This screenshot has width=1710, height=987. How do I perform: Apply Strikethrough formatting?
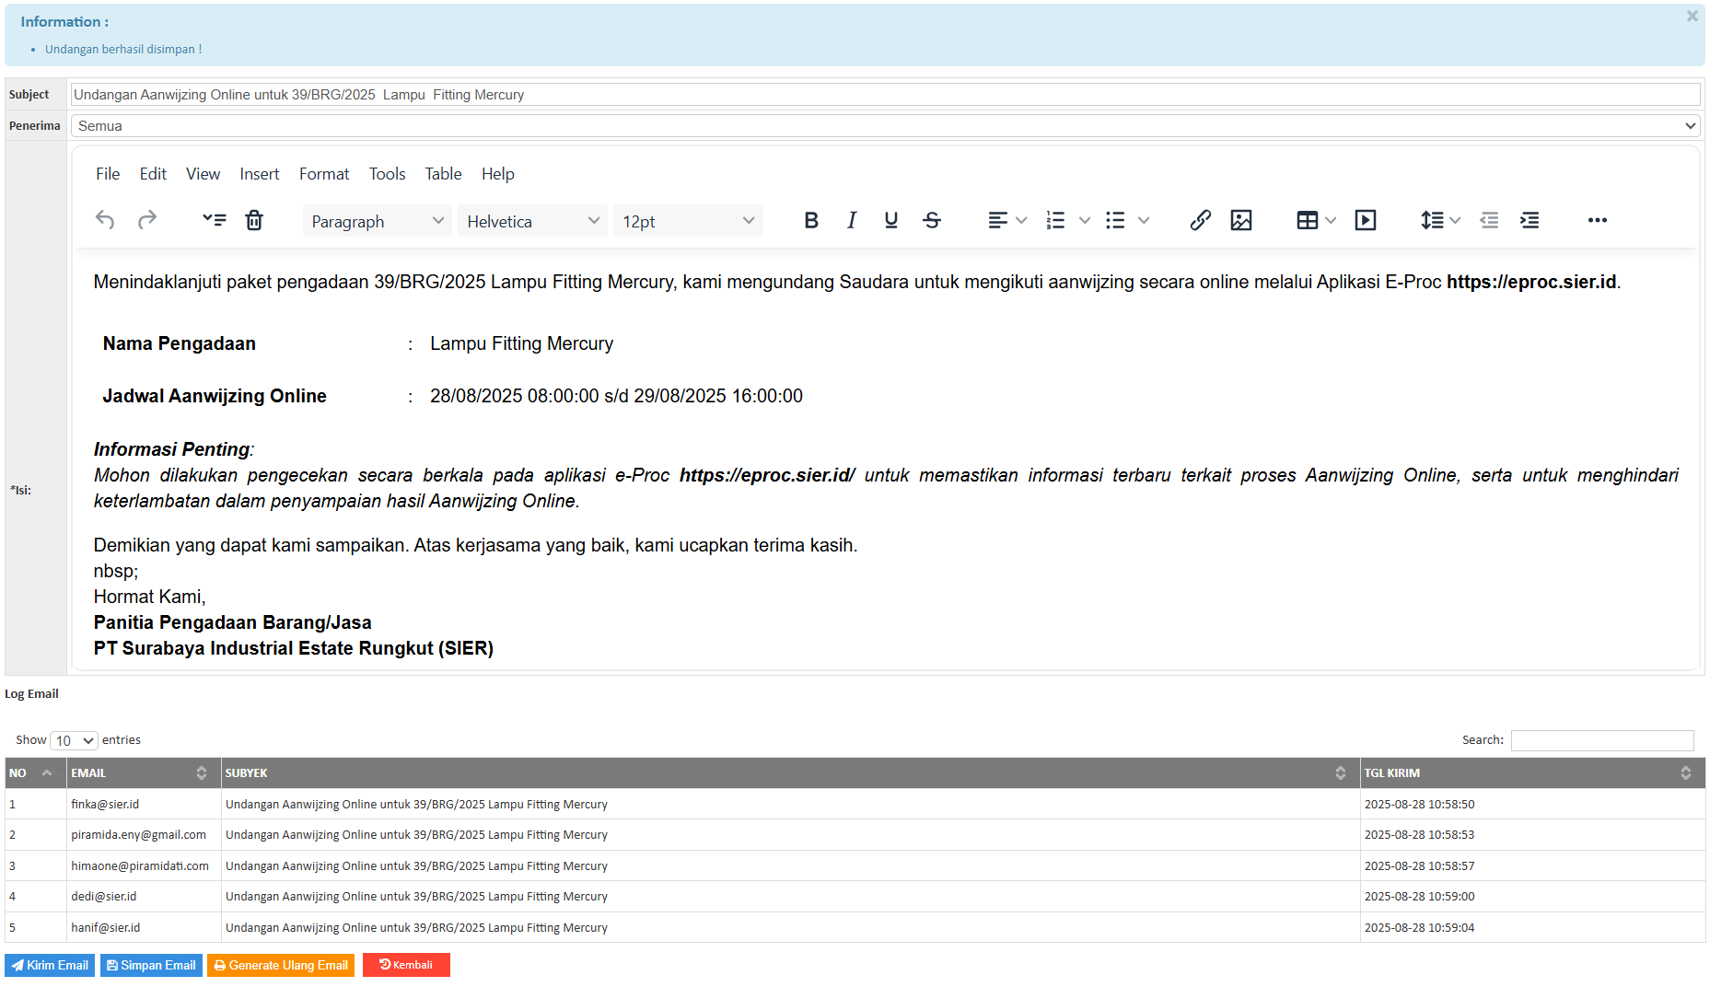tap(932, 220)
